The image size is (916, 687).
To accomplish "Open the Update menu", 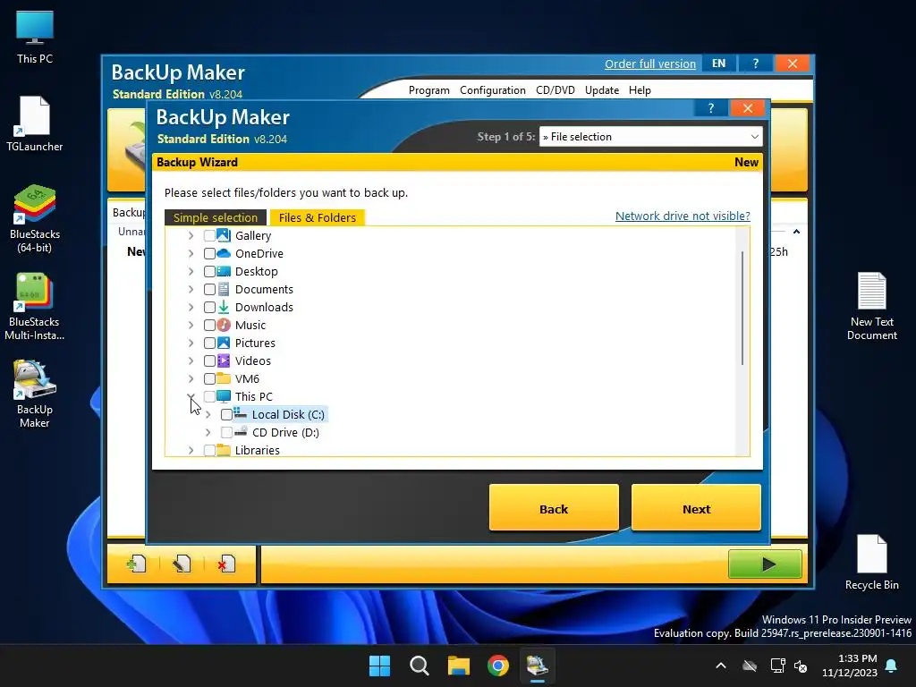I will (602, 90).
